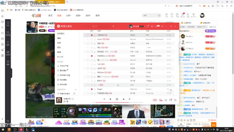Viewport: 234px width, 132px height.
Task: Like the playing song 友情岁月
Action: click(x=73, y=99)
